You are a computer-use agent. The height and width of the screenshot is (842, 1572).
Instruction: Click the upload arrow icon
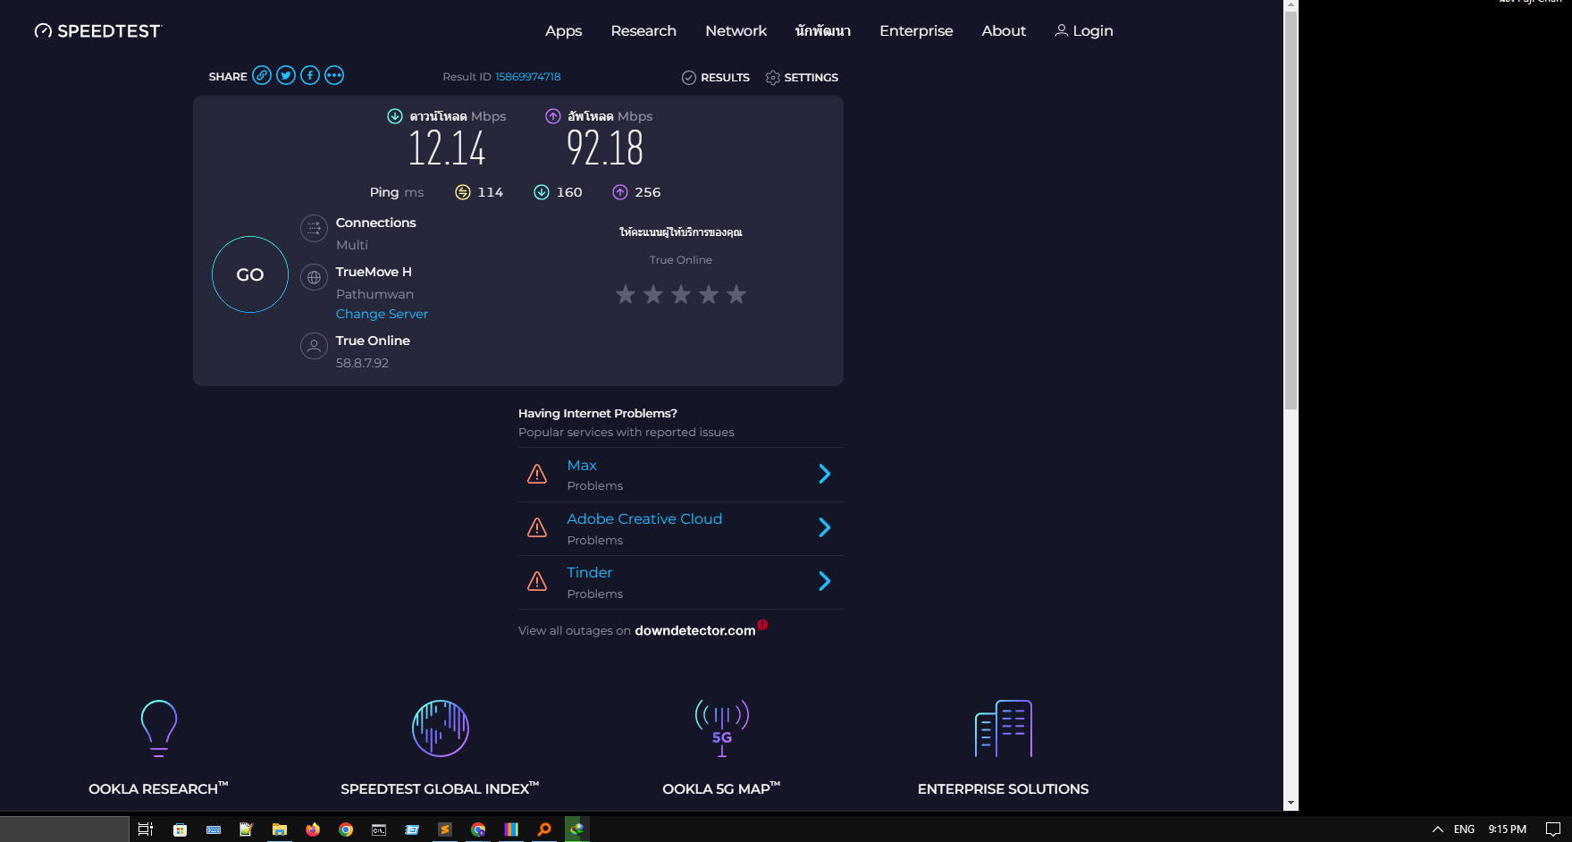(x=553, y=116)
